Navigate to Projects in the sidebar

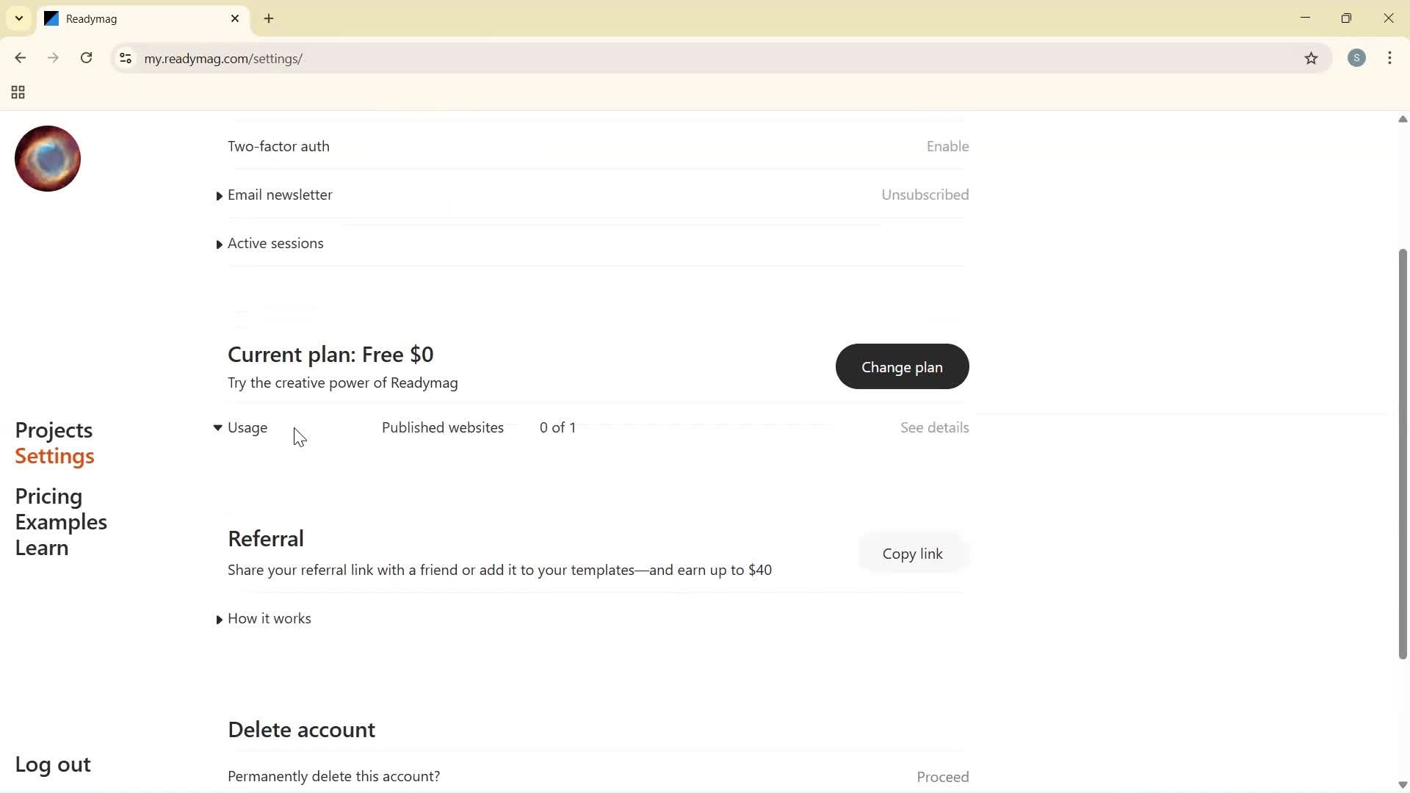[54, 430]
